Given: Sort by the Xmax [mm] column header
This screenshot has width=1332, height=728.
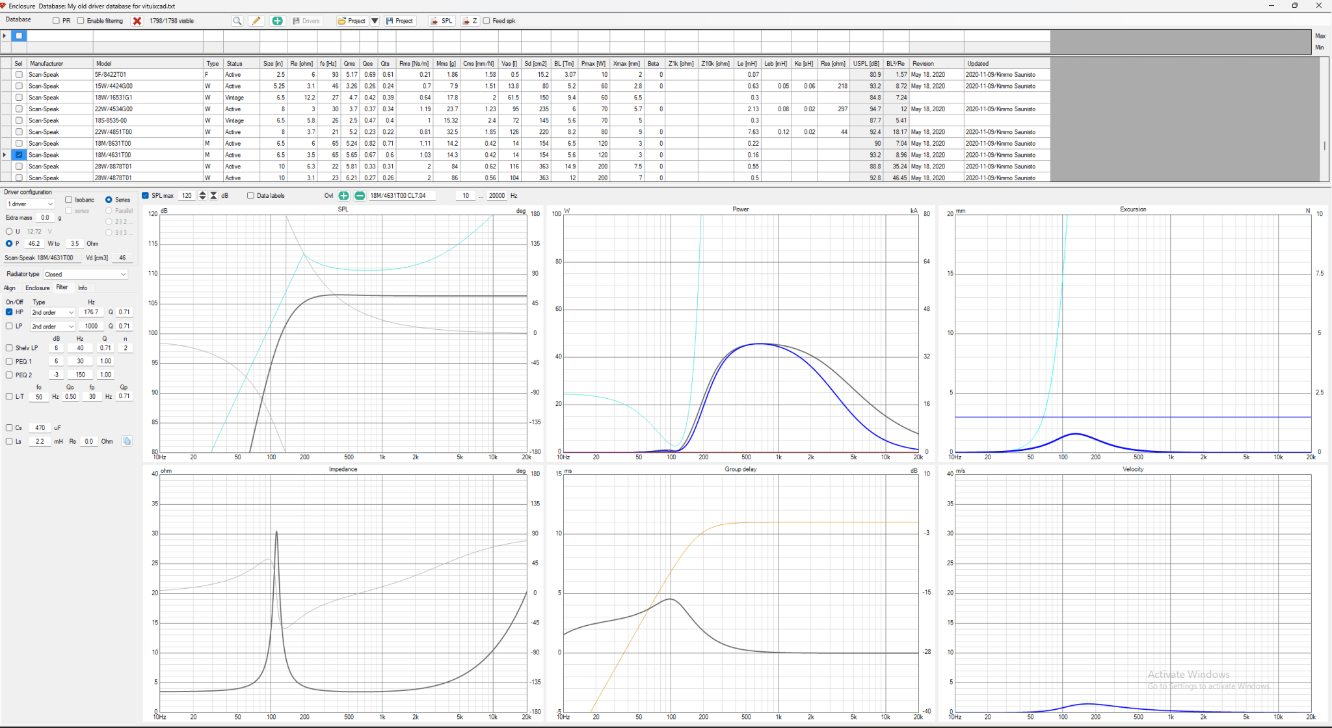Looking at the screenshot, I should [x=627, y=64].
